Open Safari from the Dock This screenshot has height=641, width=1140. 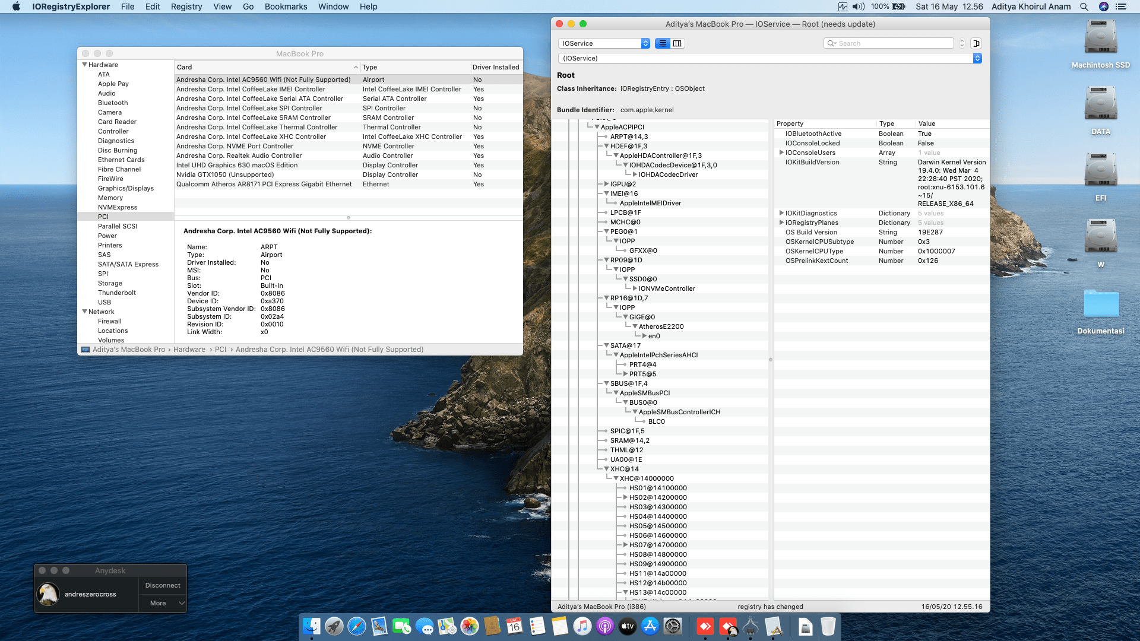point(357,626)
